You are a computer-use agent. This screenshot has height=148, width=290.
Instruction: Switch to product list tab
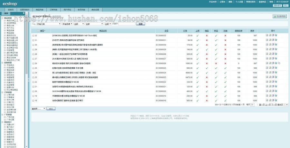(39, 10)
